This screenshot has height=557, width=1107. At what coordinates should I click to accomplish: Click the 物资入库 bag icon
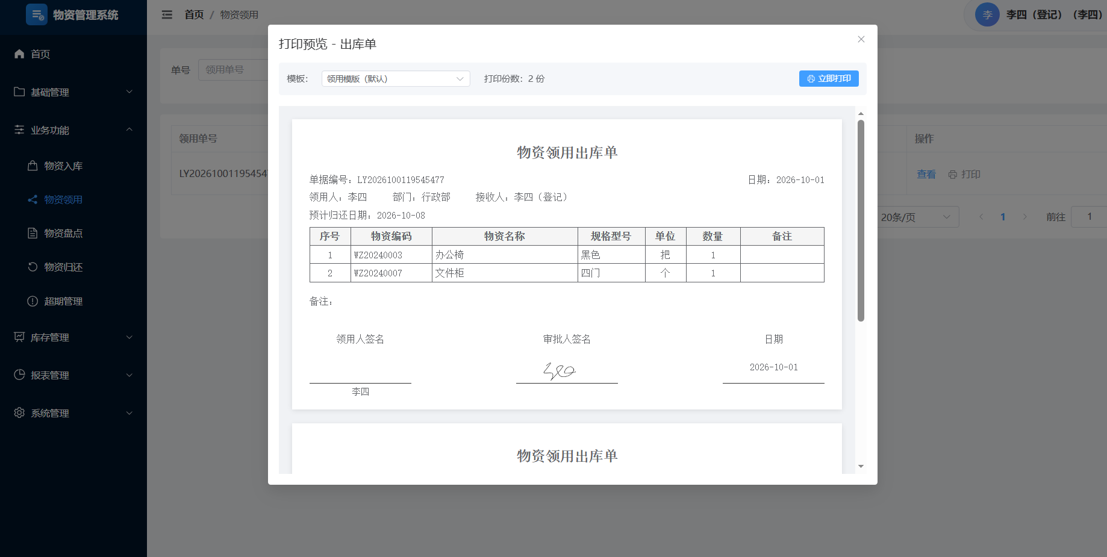click(33, 165)
